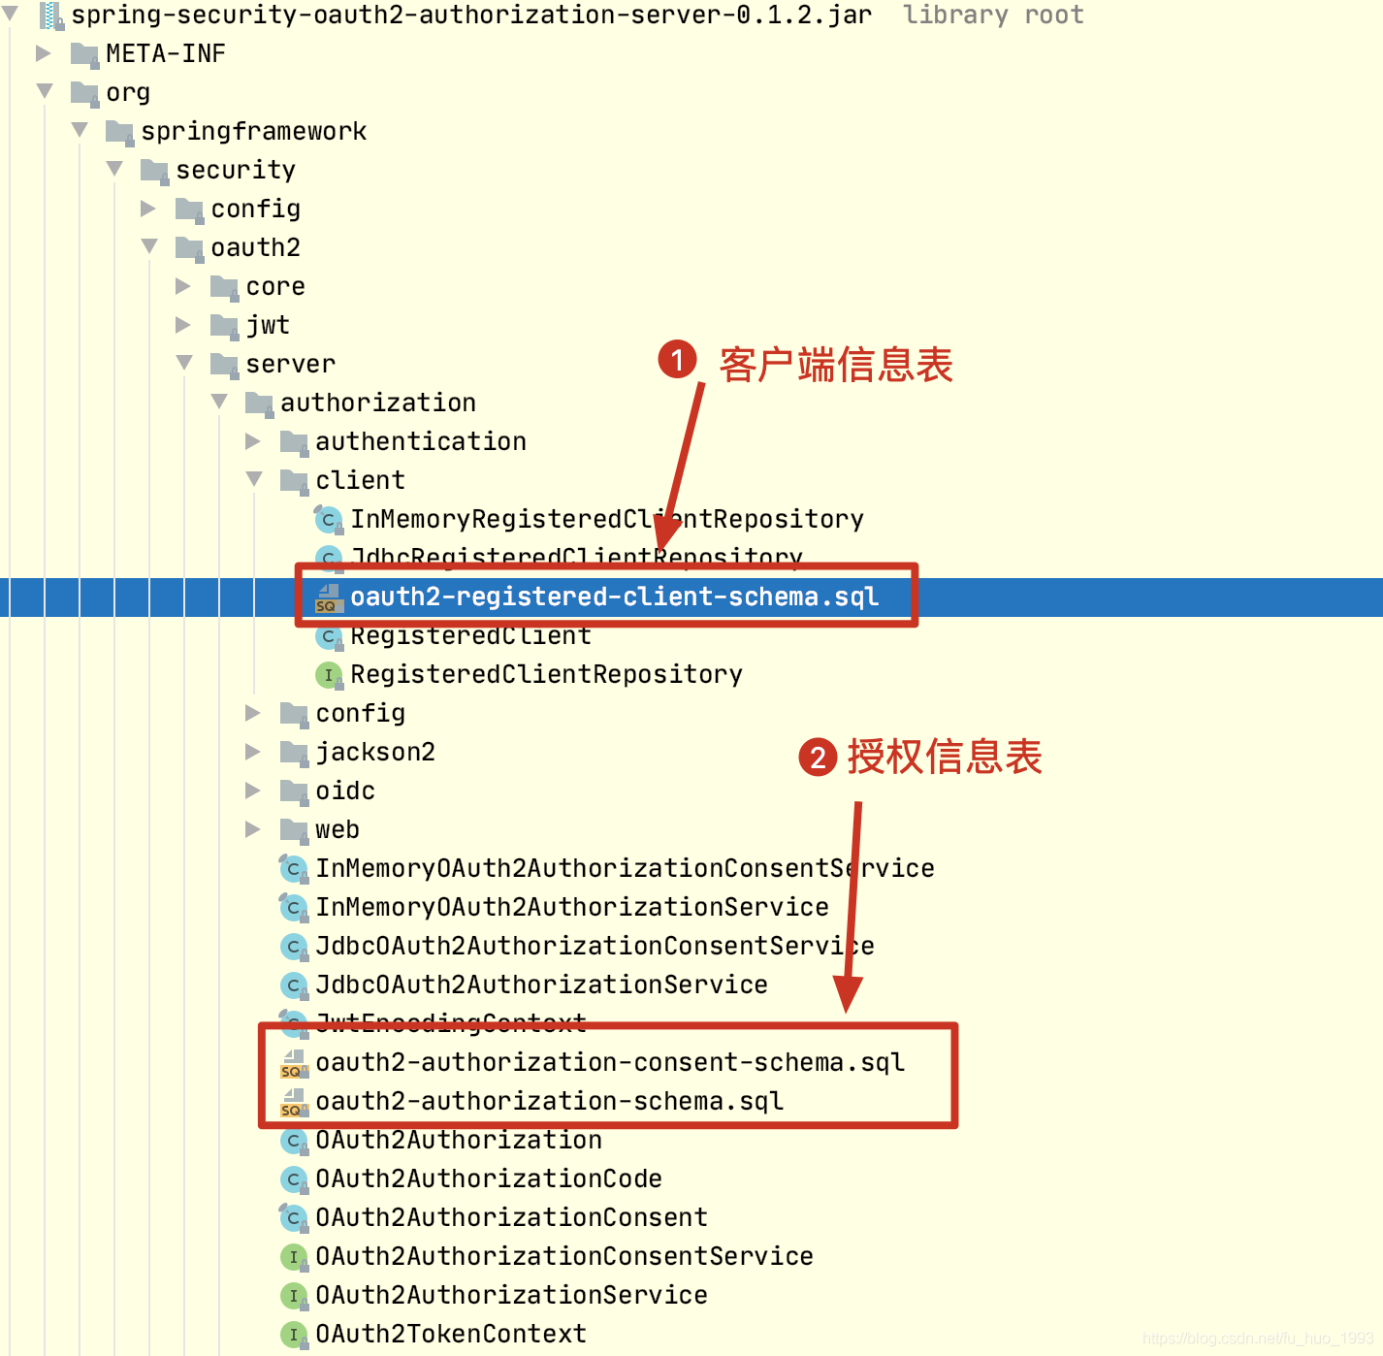The height and width of the screenshot is (1356, 1383).
Task: Click the authorization folder icon
Action: point(259,404)
